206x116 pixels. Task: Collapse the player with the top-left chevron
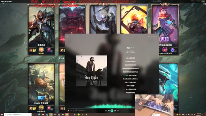[68, 36]
